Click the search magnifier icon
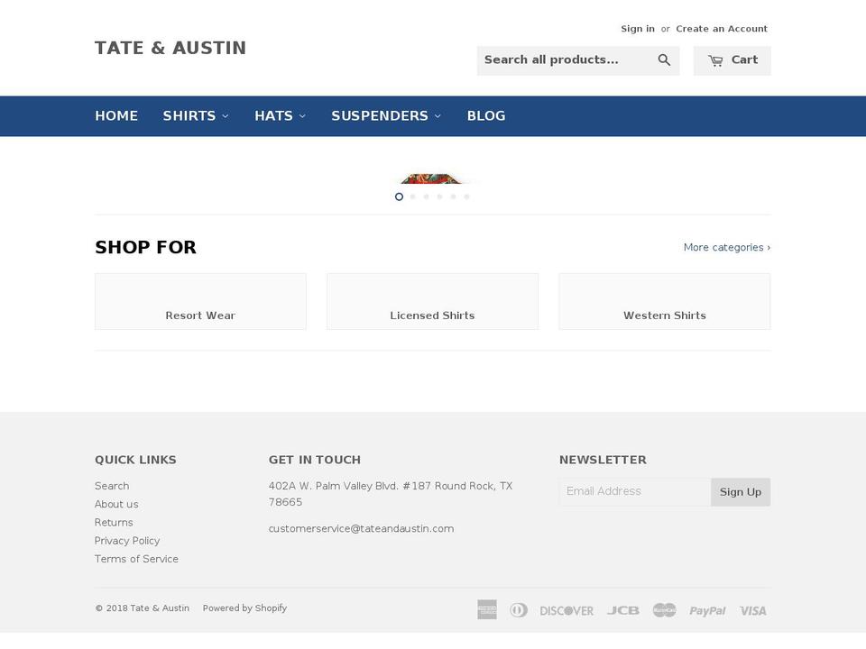This screenshot has width=866, height=649. tap(664, 60)
